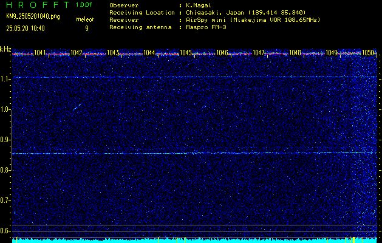Click the 1041 time marker

(x=39, y=52)
